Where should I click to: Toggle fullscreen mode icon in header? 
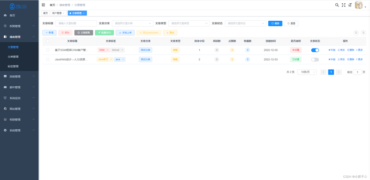[x=344, y=5]
